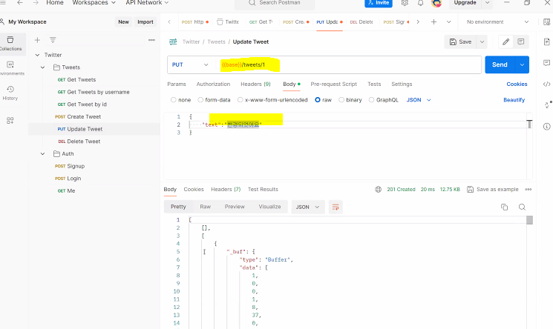Click the response body vertical scrollbar
This screenshot has height=329, width=553.
529,220
